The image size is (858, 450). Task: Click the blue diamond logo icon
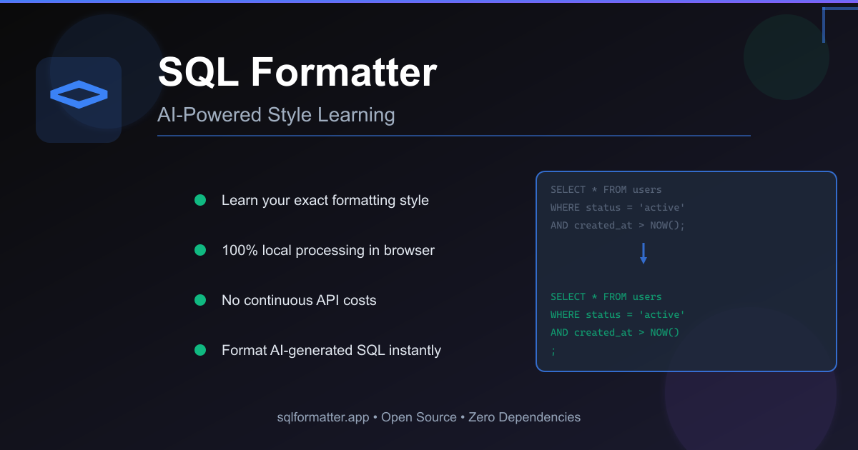pos(79,94)
